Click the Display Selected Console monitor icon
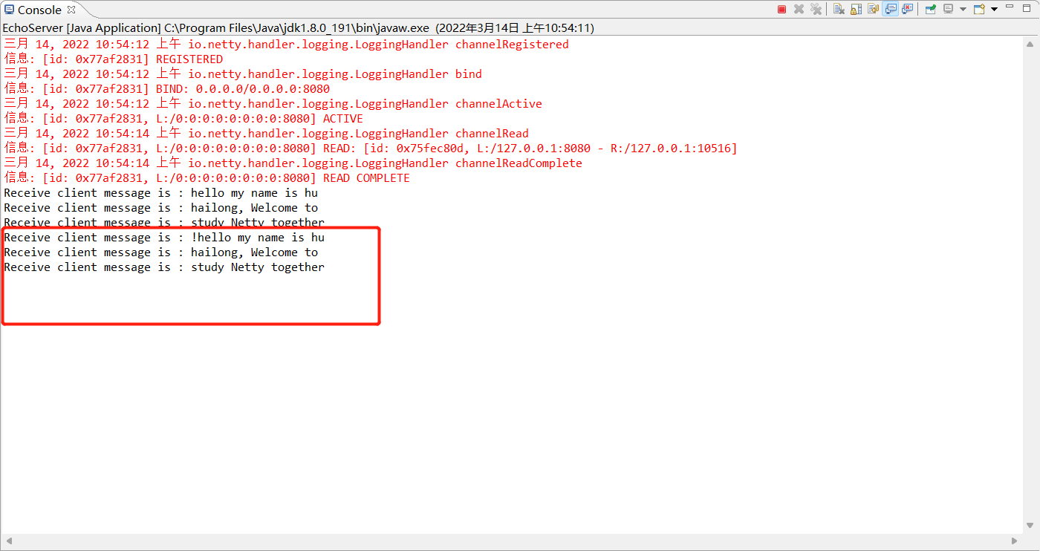This screenshot has height=551, width=1040. (x=948, y=9)
